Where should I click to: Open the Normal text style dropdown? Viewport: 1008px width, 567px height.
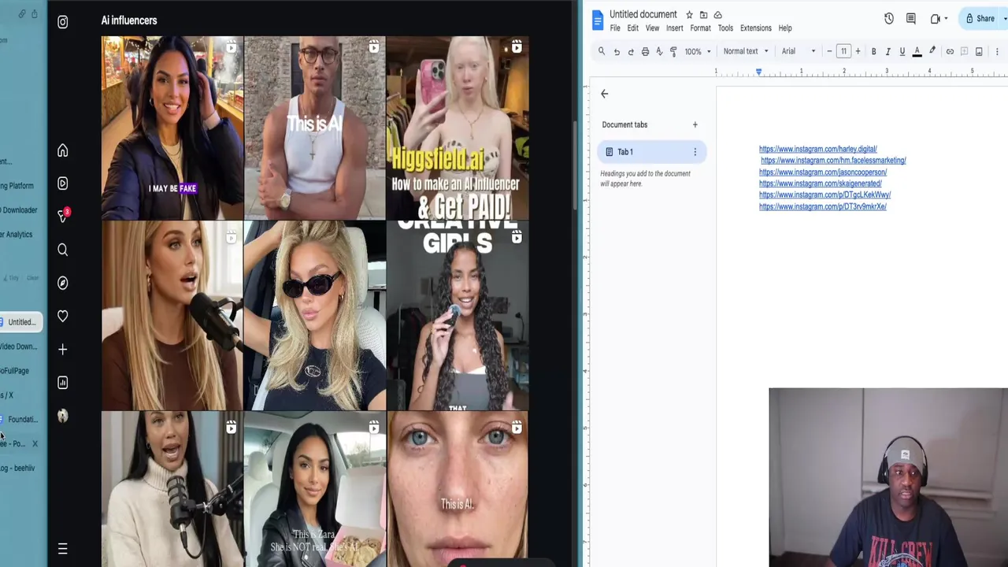(746, 51)
